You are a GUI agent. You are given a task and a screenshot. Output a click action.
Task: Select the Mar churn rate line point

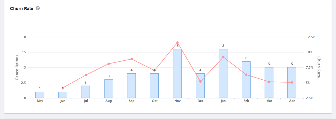point(269,82)
